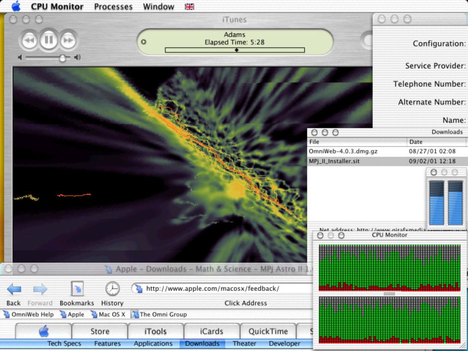Select MPj_II_Installer.sit in the Downloads list
This screenshot has height=351, width=468.
point(334,161)
